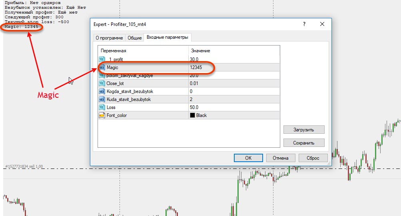
Task: Select the 1_profit value 30.0
Action: click(x=194, y=59)
